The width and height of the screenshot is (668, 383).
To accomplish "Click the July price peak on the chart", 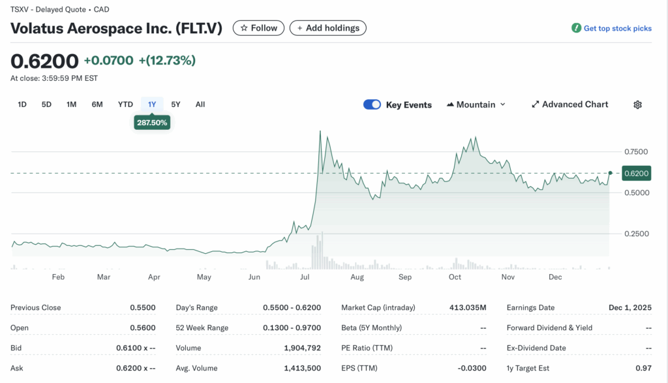I will [x=320, y=132].
